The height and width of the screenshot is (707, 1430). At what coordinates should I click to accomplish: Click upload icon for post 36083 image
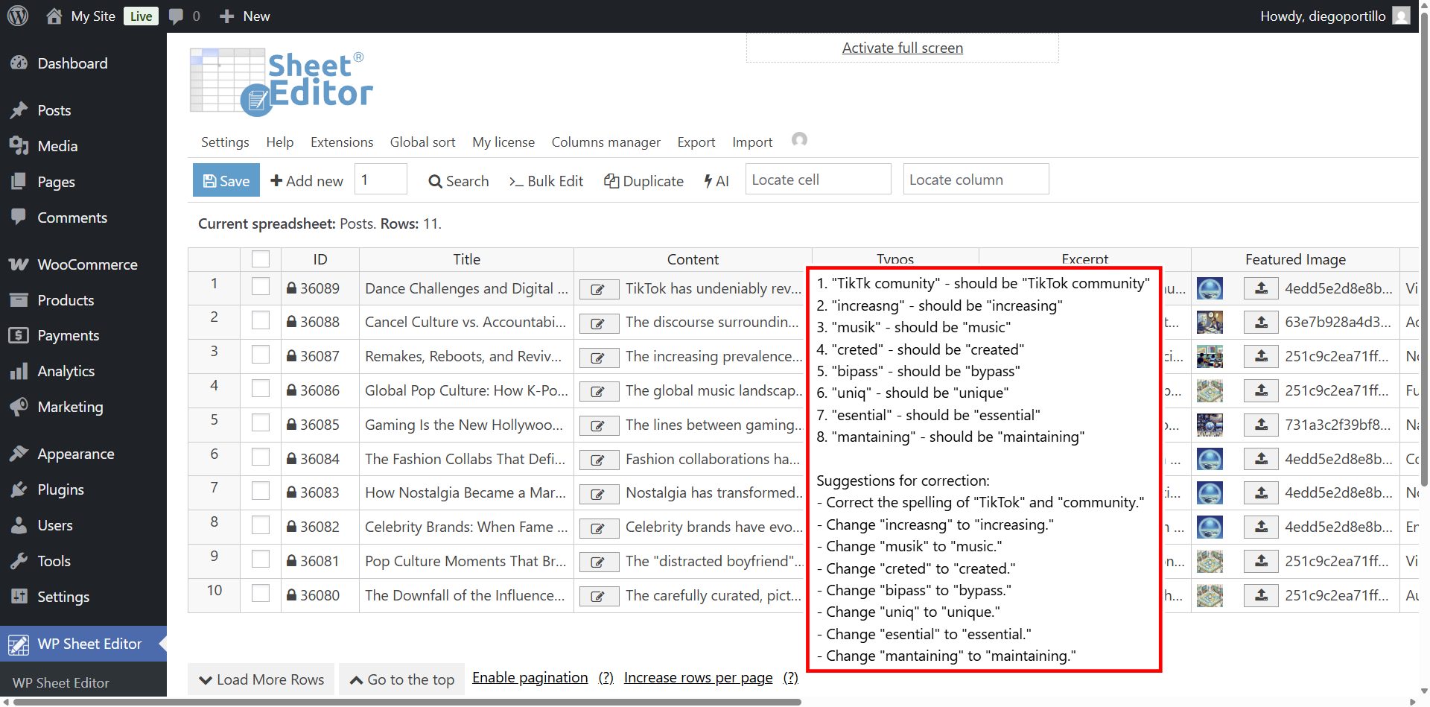point(1261,493)
